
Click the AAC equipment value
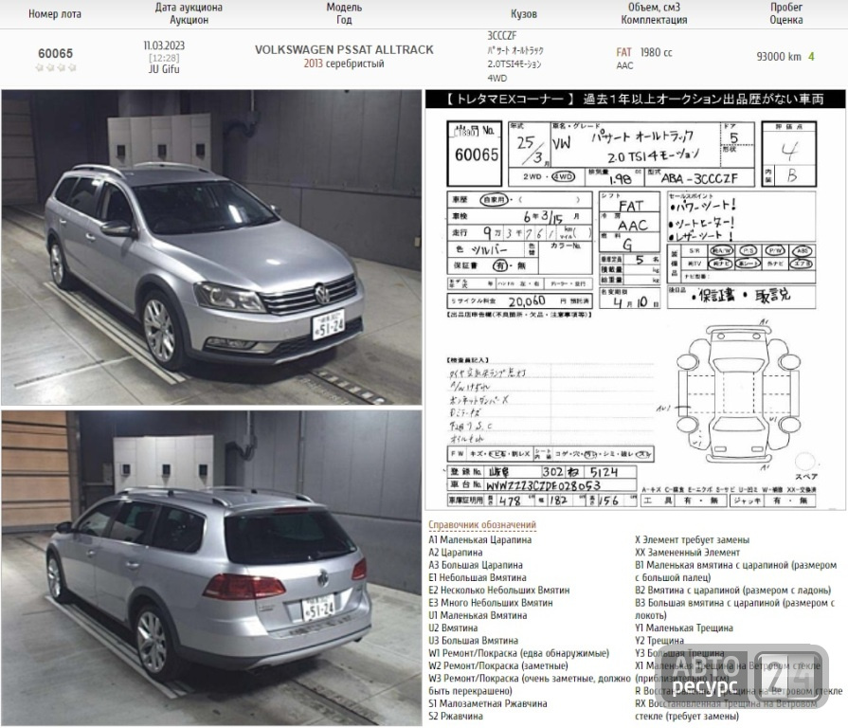pyautogui.click(x=624, y=65)
